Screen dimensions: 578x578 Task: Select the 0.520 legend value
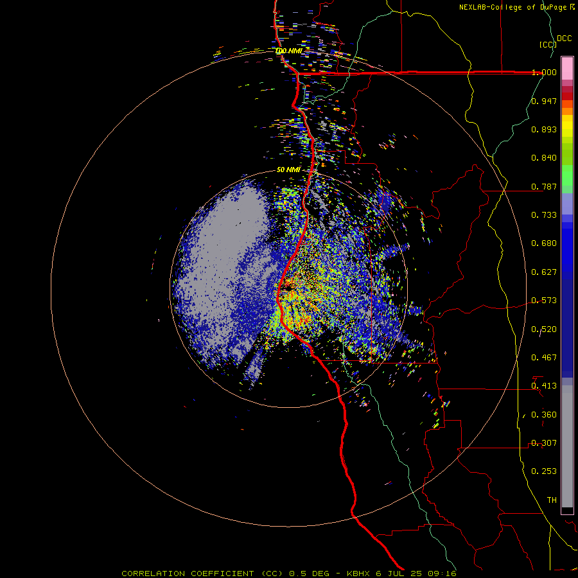544,329
